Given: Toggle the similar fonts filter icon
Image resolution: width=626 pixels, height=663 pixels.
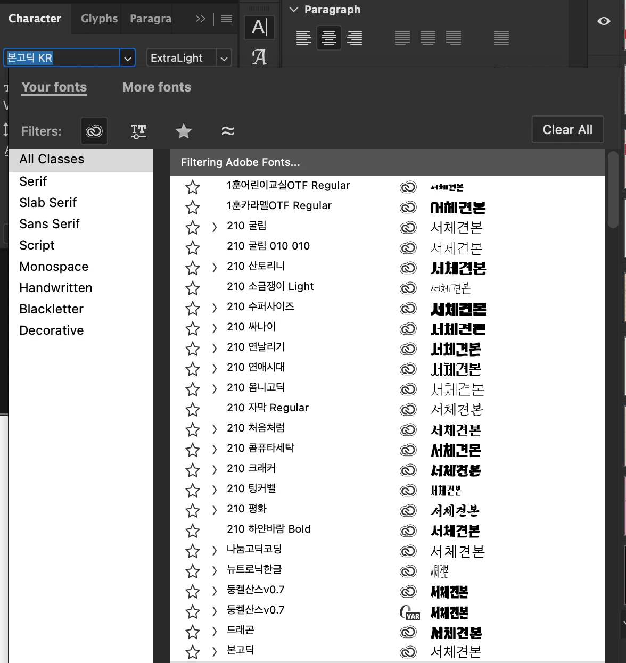Looking at the screenshot, I should [228, 131].
